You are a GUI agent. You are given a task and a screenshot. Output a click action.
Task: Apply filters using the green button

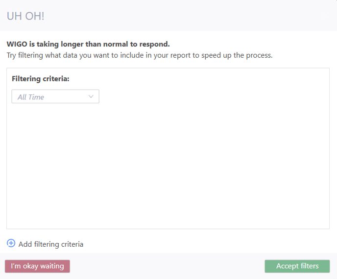297,266
